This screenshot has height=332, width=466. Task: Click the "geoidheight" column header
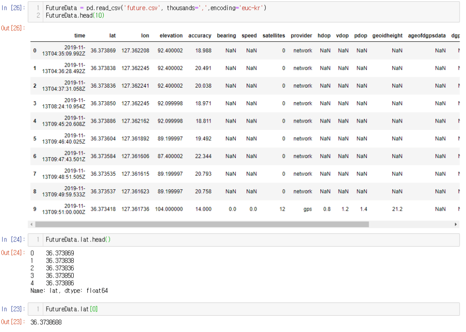(x=387, y=35)
